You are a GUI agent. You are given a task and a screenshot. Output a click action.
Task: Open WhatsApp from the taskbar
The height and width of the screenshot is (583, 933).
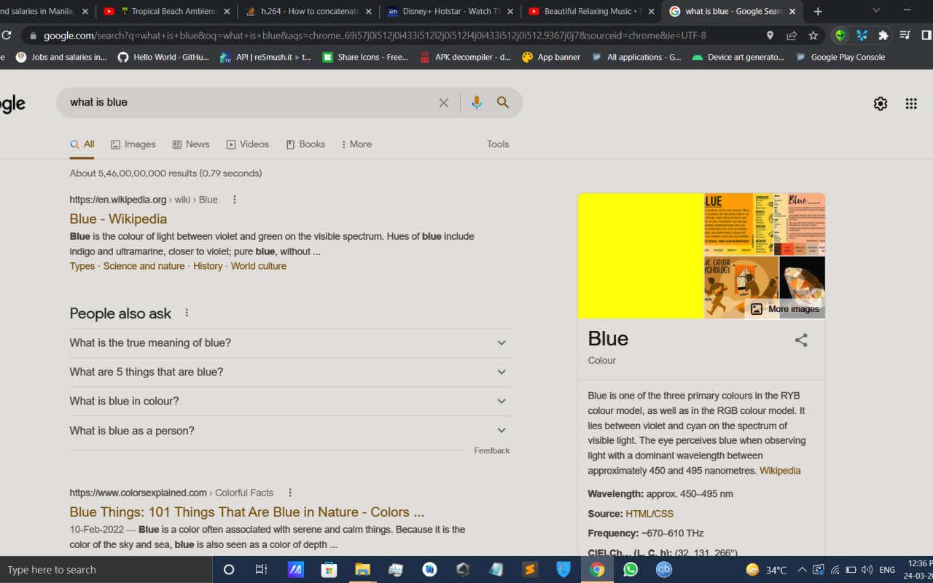point(630,569)
